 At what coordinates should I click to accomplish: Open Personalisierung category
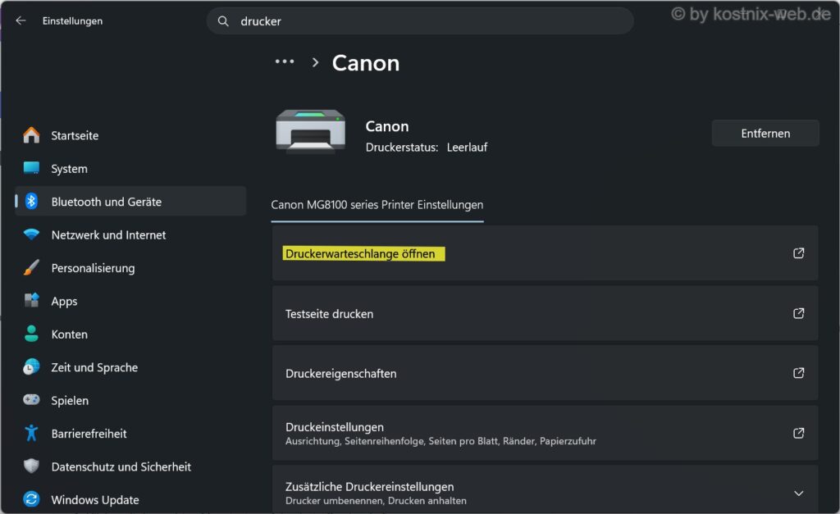130,268
